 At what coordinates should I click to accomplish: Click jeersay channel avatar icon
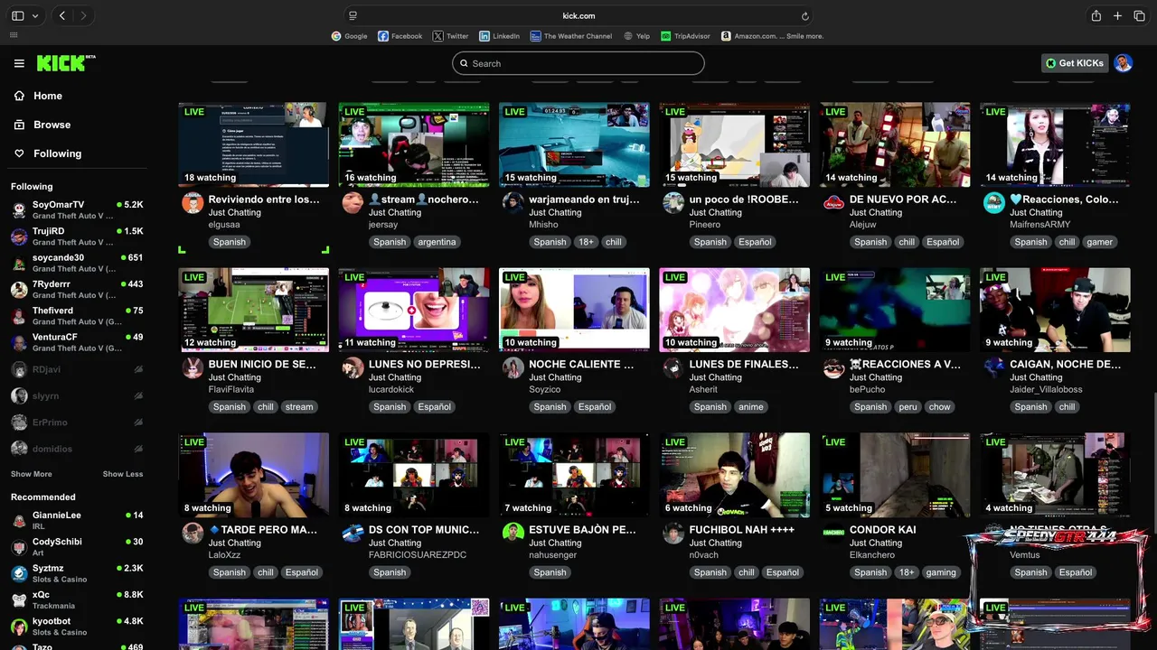click(x=353, y=202)
